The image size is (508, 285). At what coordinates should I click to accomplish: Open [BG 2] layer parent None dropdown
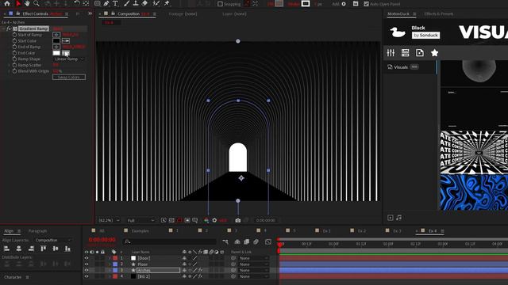coord(254,276)
